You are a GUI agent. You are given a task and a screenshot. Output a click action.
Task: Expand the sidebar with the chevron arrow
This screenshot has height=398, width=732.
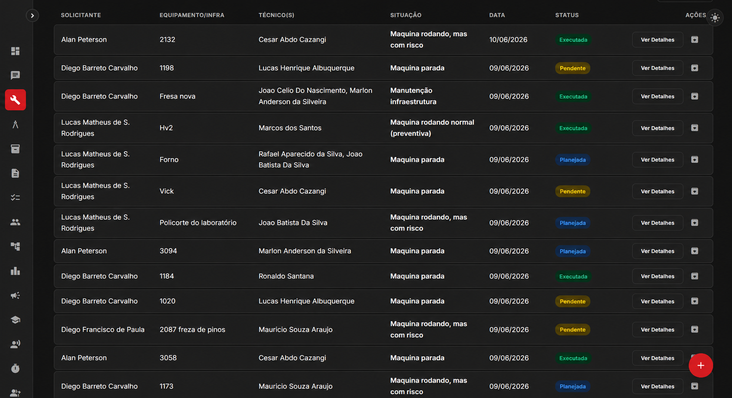32,15
